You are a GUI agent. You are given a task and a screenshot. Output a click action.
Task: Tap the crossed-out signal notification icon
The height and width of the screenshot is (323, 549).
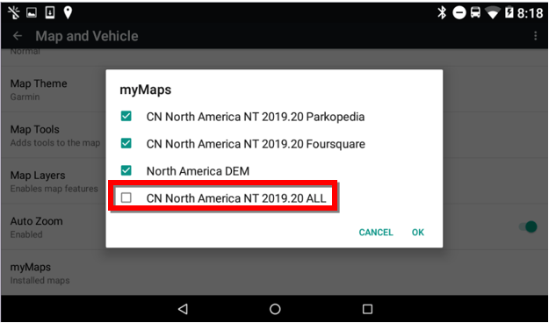coord(14,13)
